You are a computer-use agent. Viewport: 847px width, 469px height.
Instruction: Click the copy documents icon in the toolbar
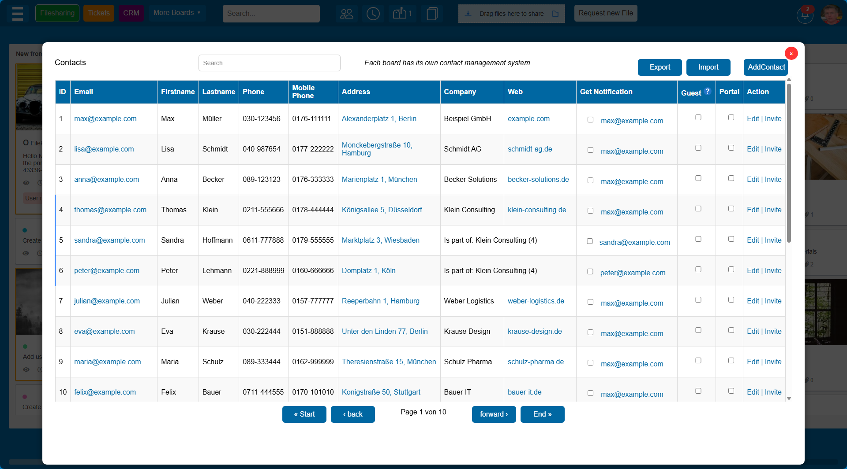(431, 14)
